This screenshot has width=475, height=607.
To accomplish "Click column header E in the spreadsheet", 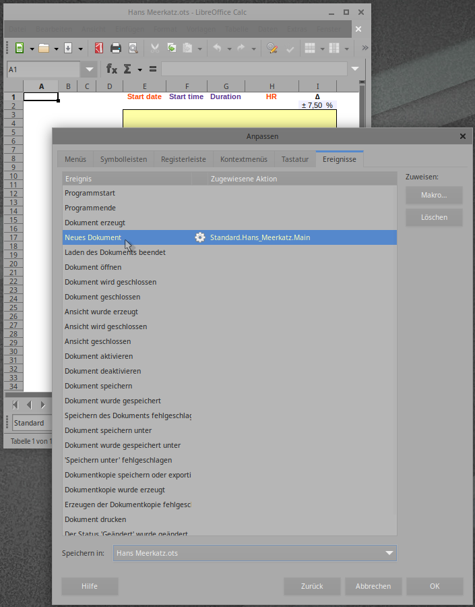I will 145,86.
